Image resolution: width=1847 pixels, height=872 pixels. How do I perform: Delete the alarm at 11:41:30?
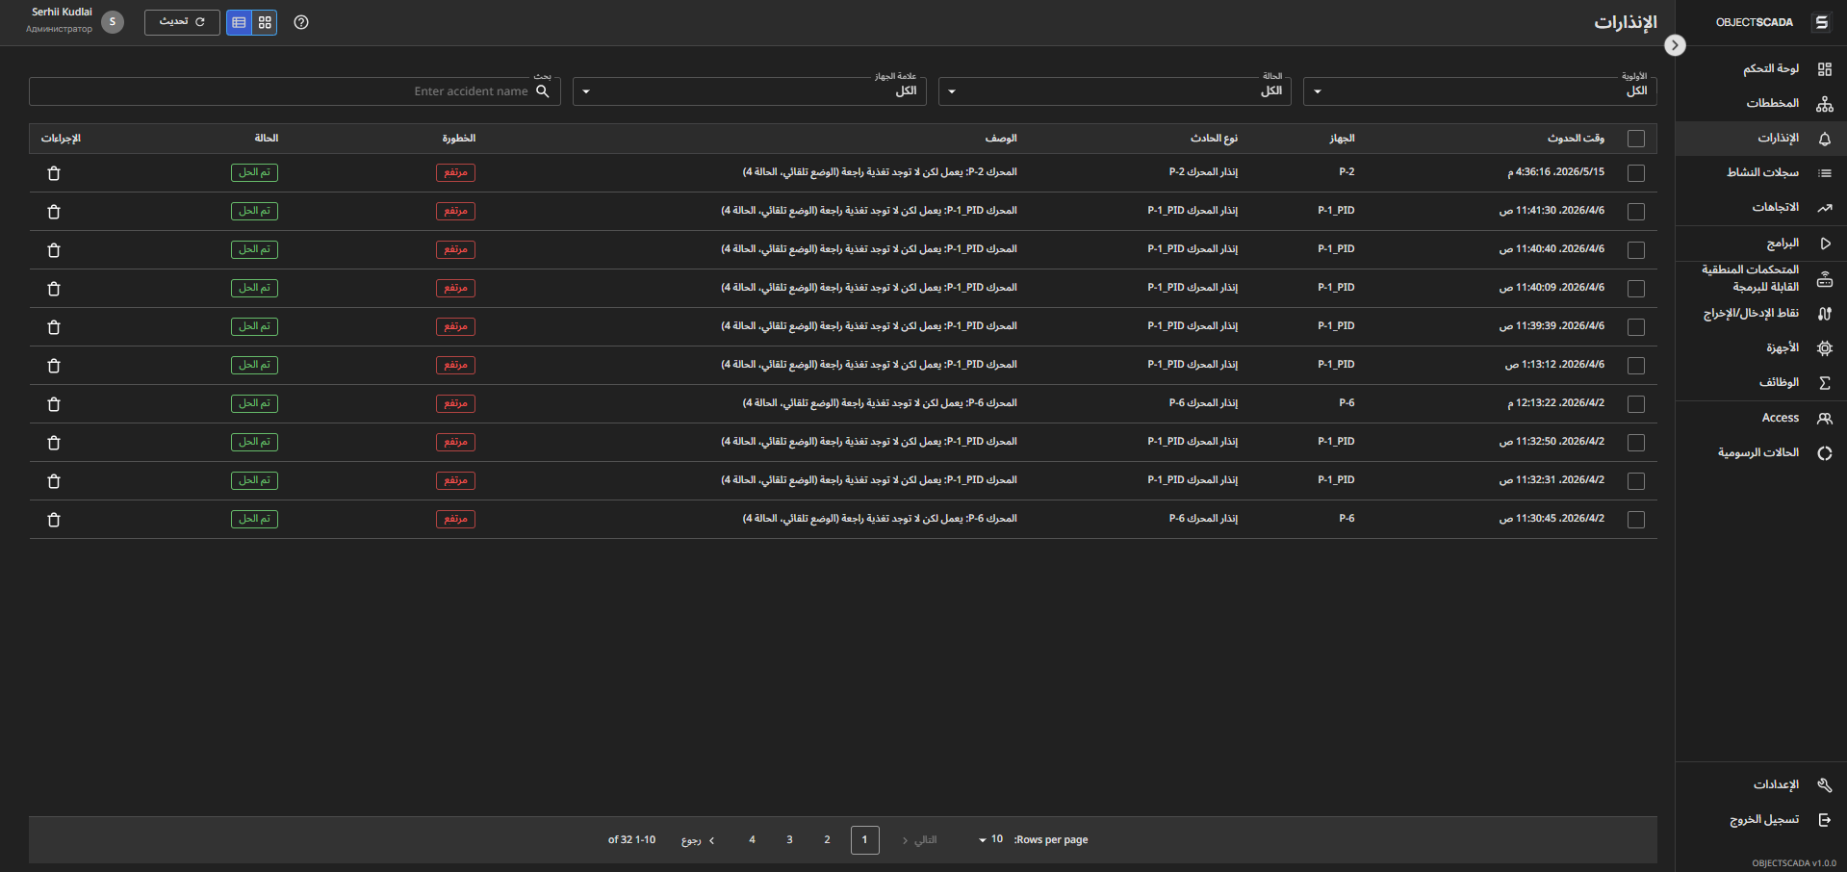click(x=54, y=212)
